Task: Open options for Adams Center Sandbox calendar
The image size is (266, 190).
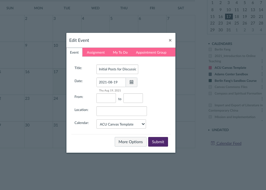Action: coord(262,74)
